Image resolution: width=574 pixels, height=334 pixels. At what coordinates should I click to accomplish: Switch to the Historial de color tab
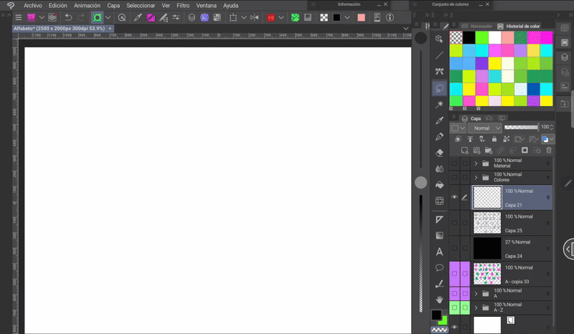519,26
